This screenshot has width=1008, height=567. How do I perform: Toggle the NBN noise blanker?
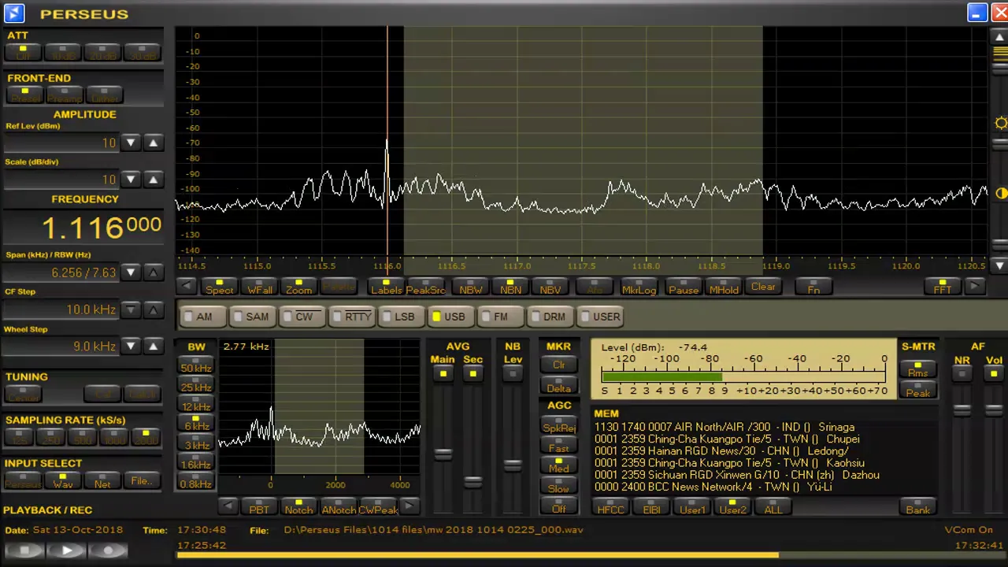coord(510,287)
